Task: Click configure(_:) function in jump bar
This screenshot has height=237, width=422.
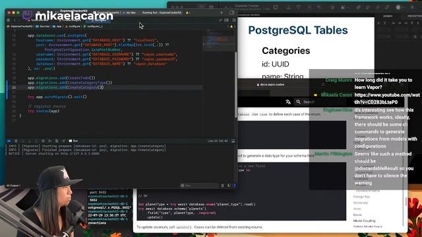Action: [x=93, y=26]
